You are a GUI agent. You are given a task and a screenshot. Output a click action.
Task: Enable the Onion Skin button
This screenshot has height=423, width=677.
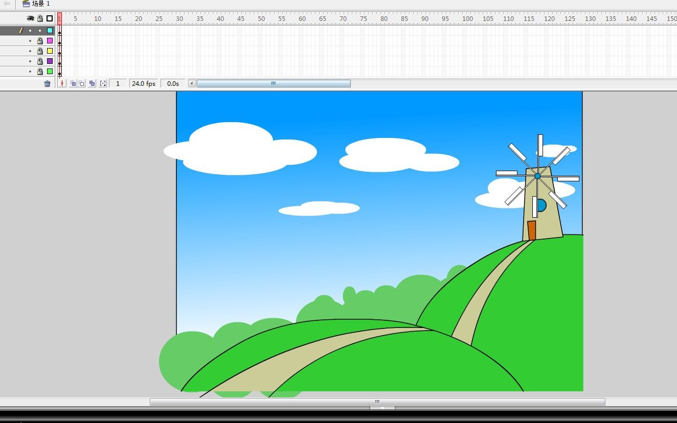click(x=73, y=83)
